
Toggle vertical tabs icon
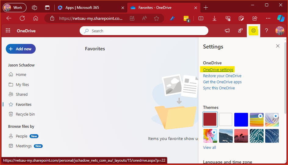click(x=47, y=8)
